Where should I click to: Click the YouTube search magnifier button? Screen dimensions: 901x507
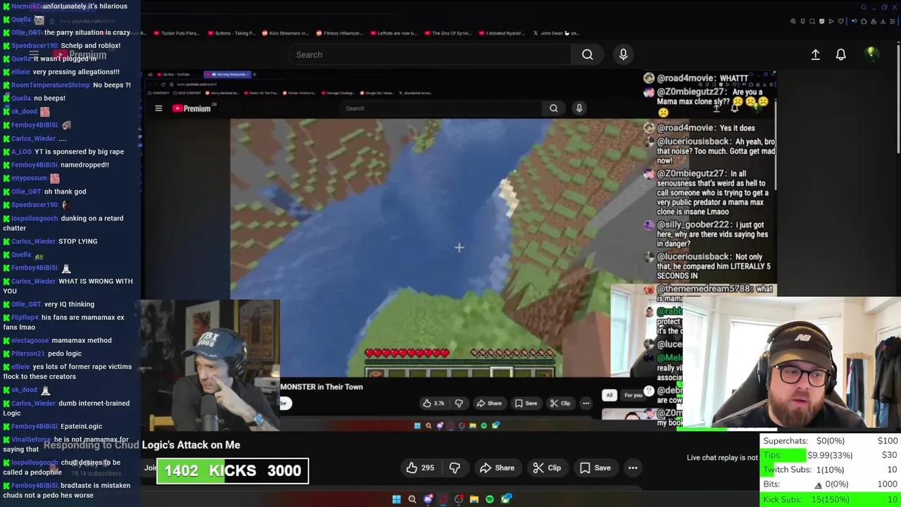(587, 55)
